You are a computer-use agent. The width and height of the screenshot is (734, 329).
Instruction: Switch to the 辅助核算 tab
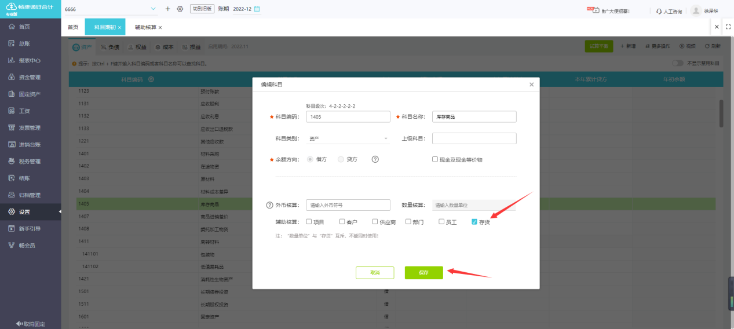click(x=145, y=27)
